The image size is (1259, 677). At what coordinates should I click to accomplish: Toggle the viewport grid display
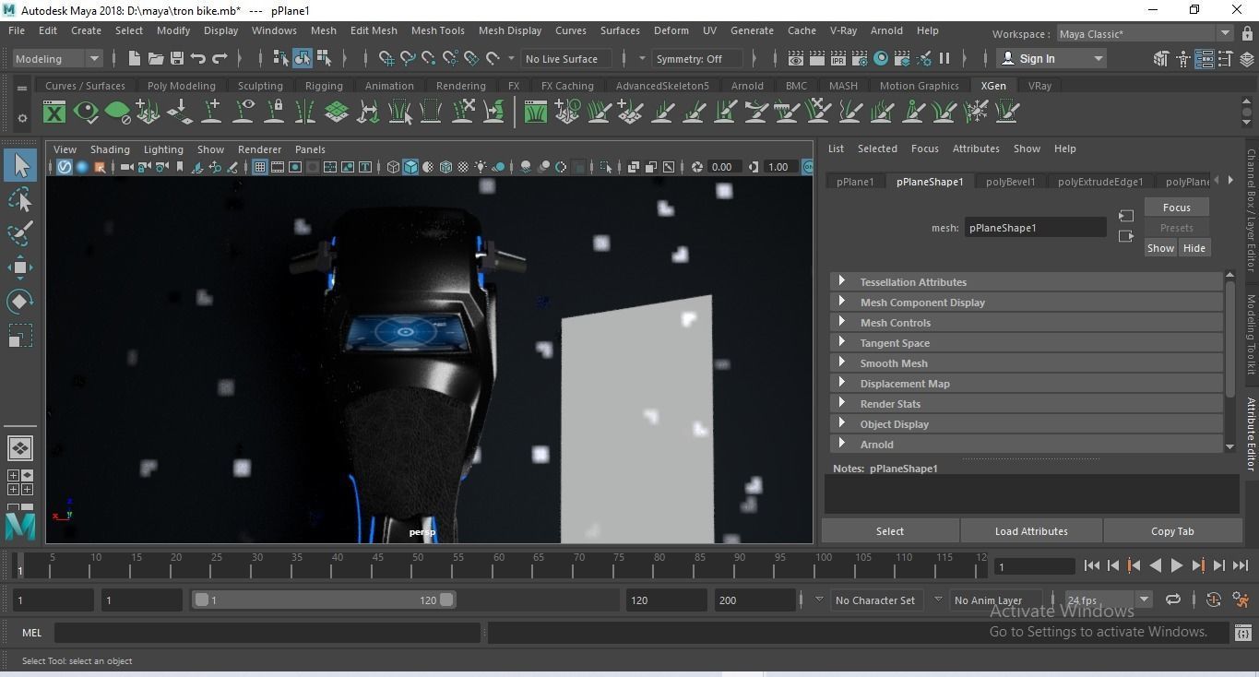[x=260, y=167]
